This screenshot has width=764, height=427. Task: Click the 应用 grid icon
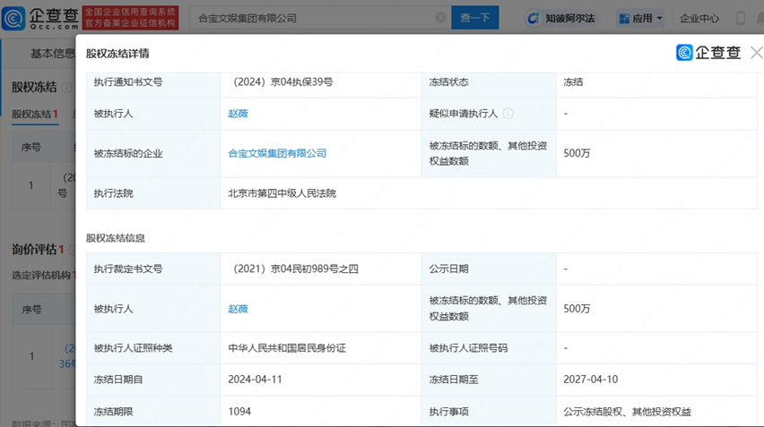(624, 19)
